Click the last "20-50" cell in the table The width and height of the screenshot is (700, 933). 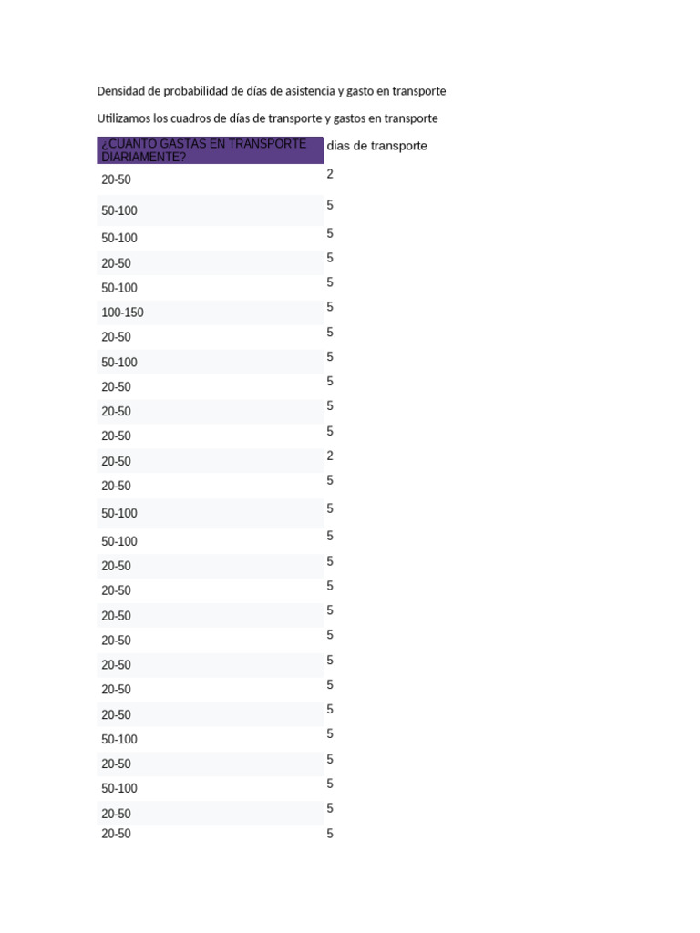click(116, 834)
